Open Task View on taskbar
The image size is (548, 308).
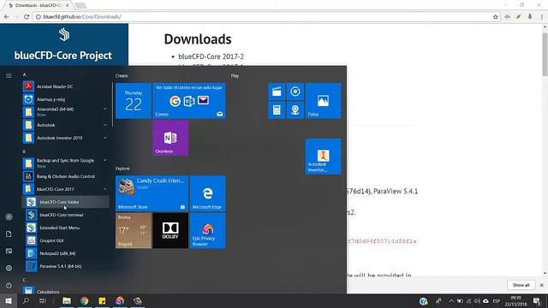click(43, 300)
